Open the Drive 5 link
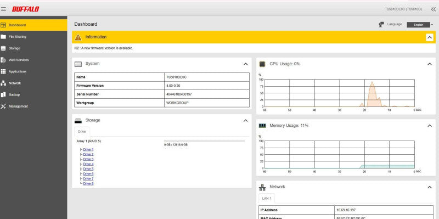Viewport: 439px width, 219px height. point(88,169)
